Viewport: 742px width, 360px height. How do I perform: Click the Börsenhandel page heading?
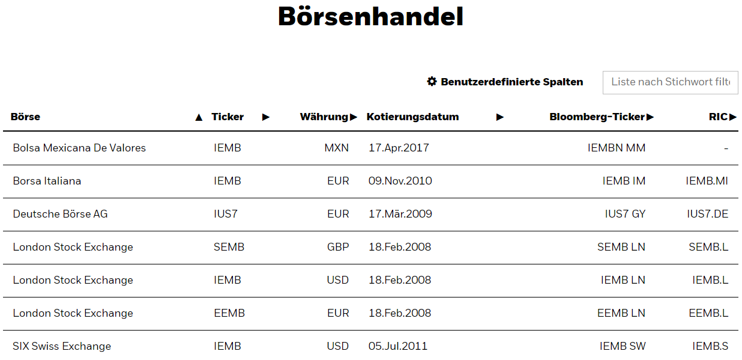tap(370, 17)
